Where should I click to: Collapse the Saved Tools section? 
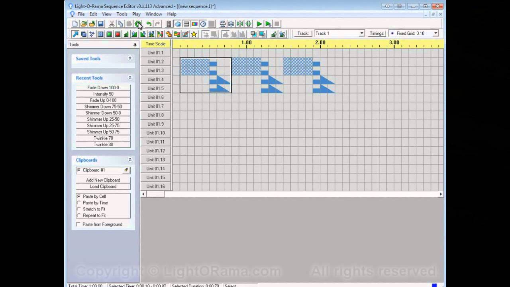click(130, 59)
